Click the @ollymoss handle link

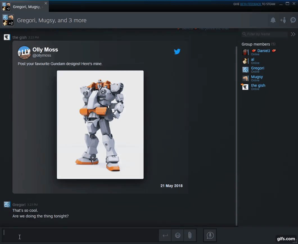(x=42, y=56)
